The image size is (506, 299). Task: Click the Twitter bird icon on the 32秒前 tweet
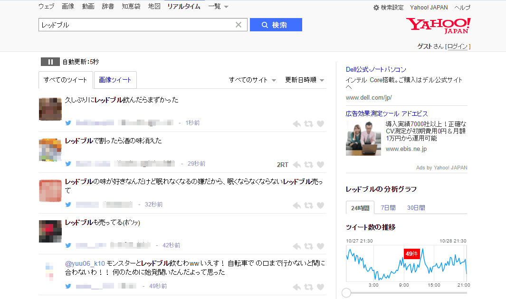pyautogui.click(x=68, y=204)
